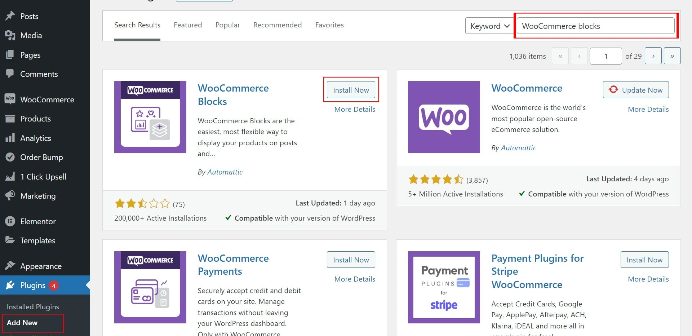Open More Details for WooCommerce plugin
Screen dimensions: 692x336
click(648, 109)
